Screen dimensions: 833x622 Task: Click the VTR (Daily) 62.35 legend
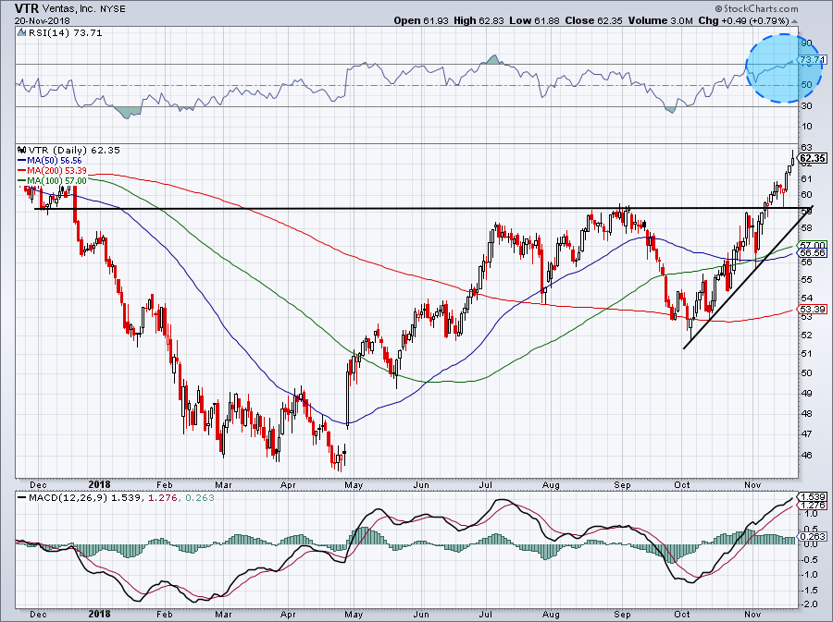point(74,150)
